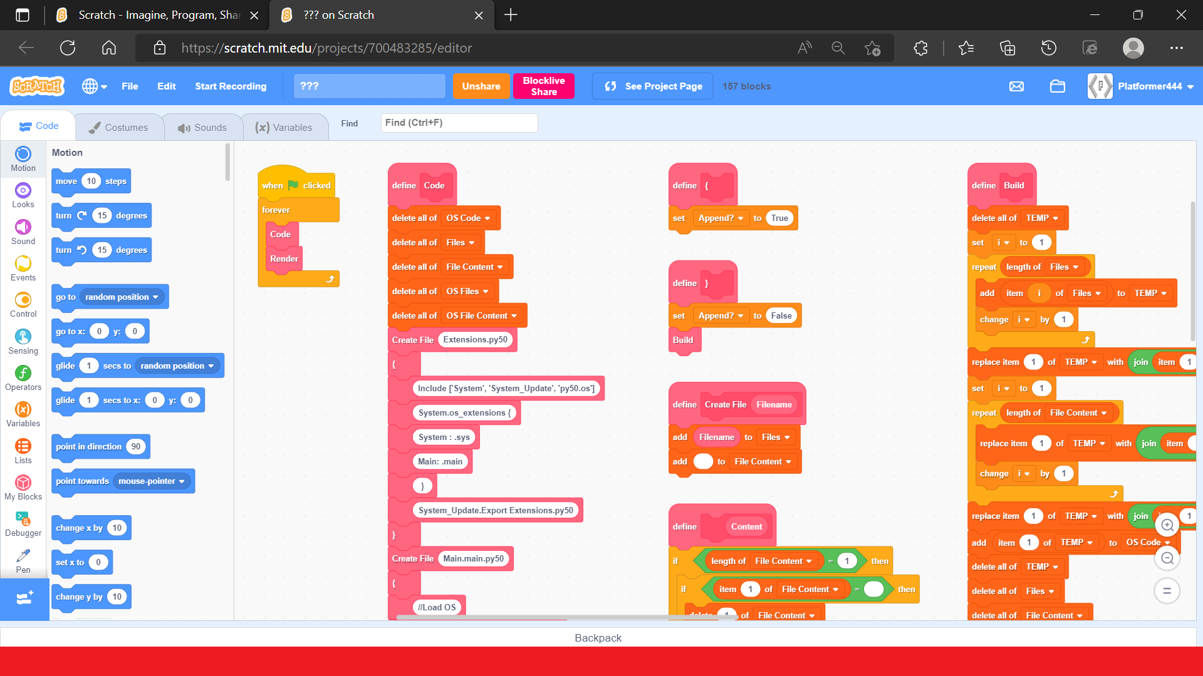Viewport: 1203px width, 676px height.
Task: Click See Project Page button
Action: point(652,86)
